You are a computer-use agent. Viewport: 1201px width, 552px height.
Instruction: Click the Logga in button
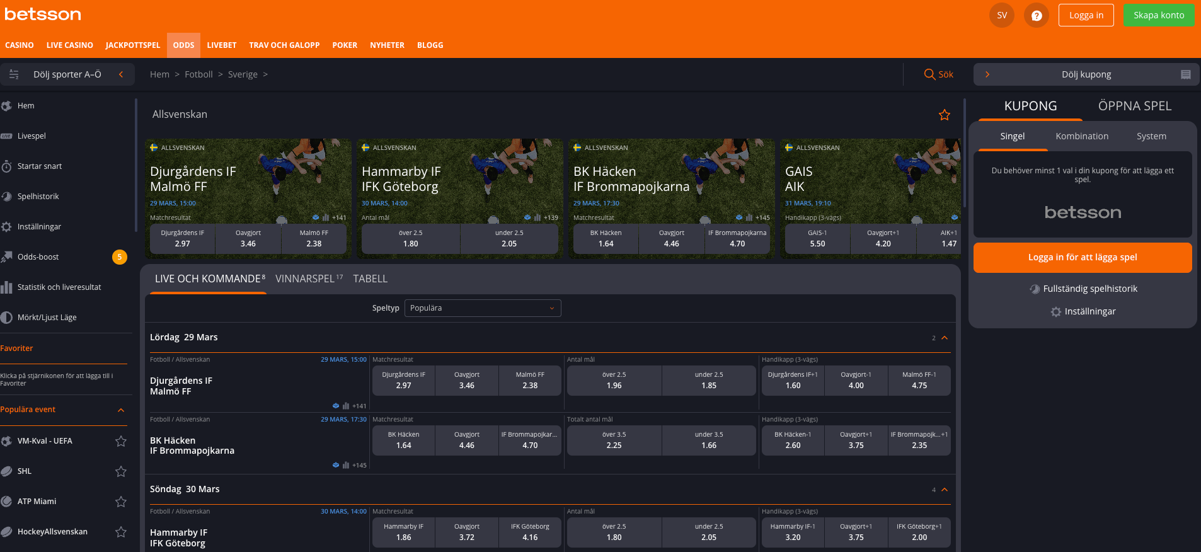[x=1086, y=15]
